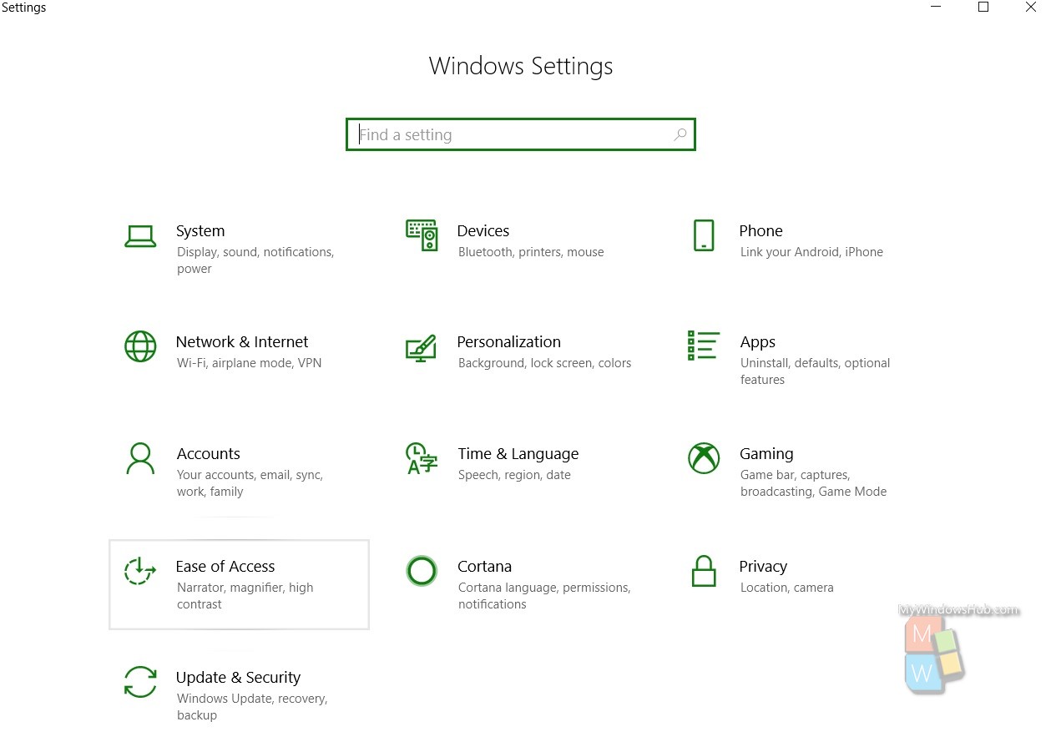Click the Apps list icon
The width and height of the screenshot is (1046, 737).
703,345
